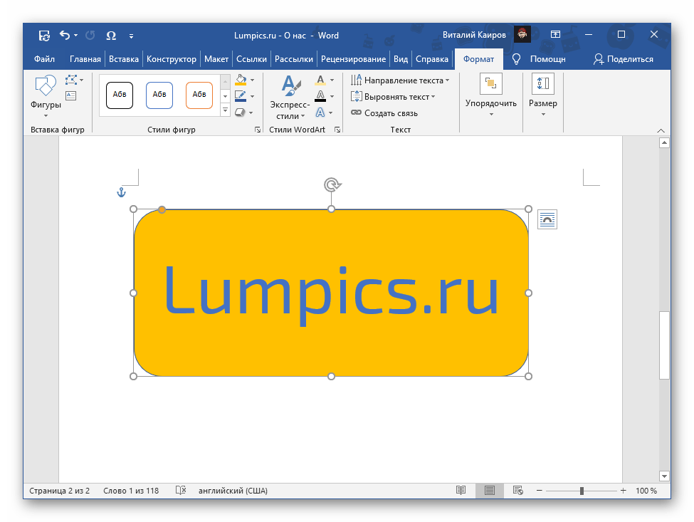Screen dimensions: 694x522
Task: Switch to Print Layout view
Action: (490, 490)
